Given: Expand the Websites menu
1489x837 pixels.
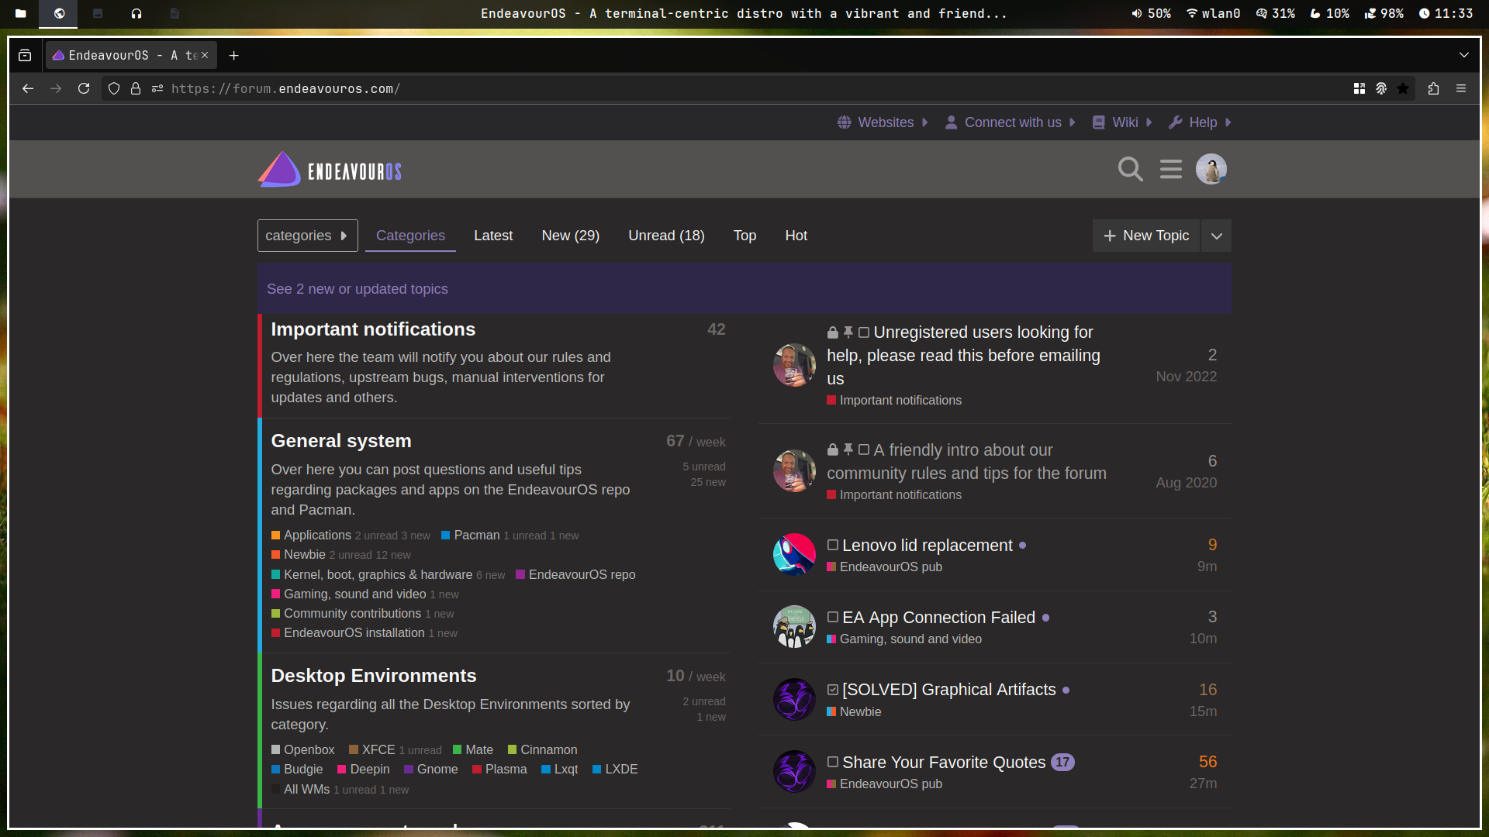Looking at the screenshot, I should click(x=883, y=122).
